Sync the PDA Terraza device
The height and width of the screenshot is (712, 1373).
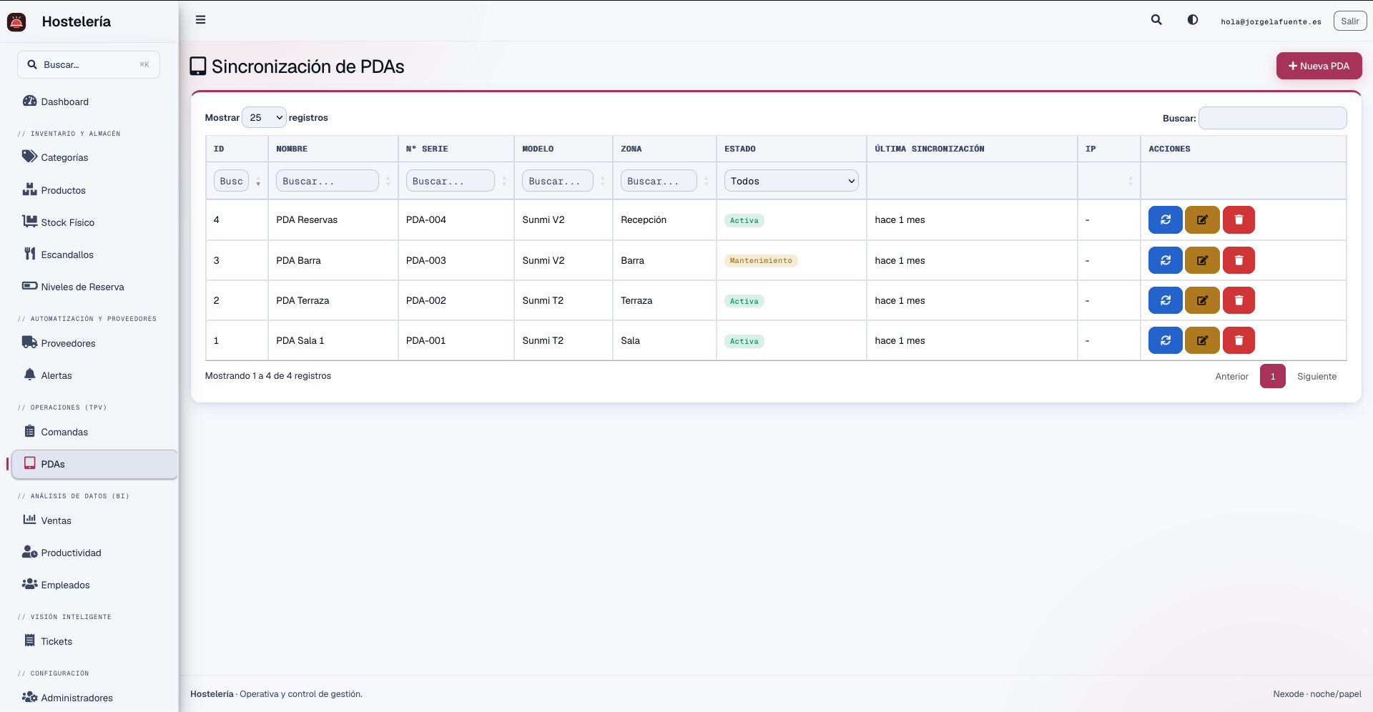pos(1165,300)
